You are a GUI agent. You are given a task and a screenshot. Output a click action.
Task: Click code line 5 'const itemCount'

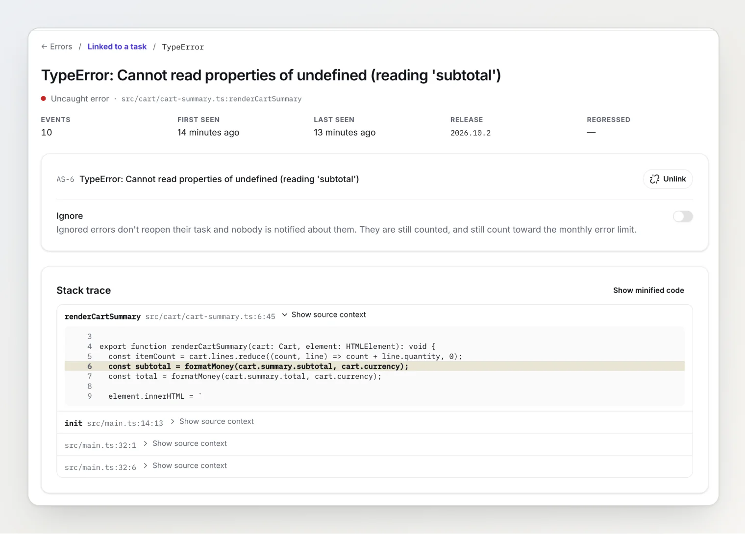[285, 356]
